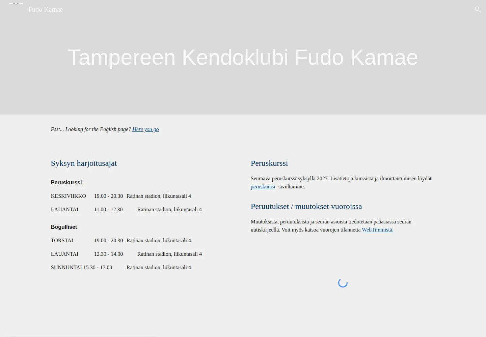Open the Fudo Kamae site title link

tap(46, 9)
